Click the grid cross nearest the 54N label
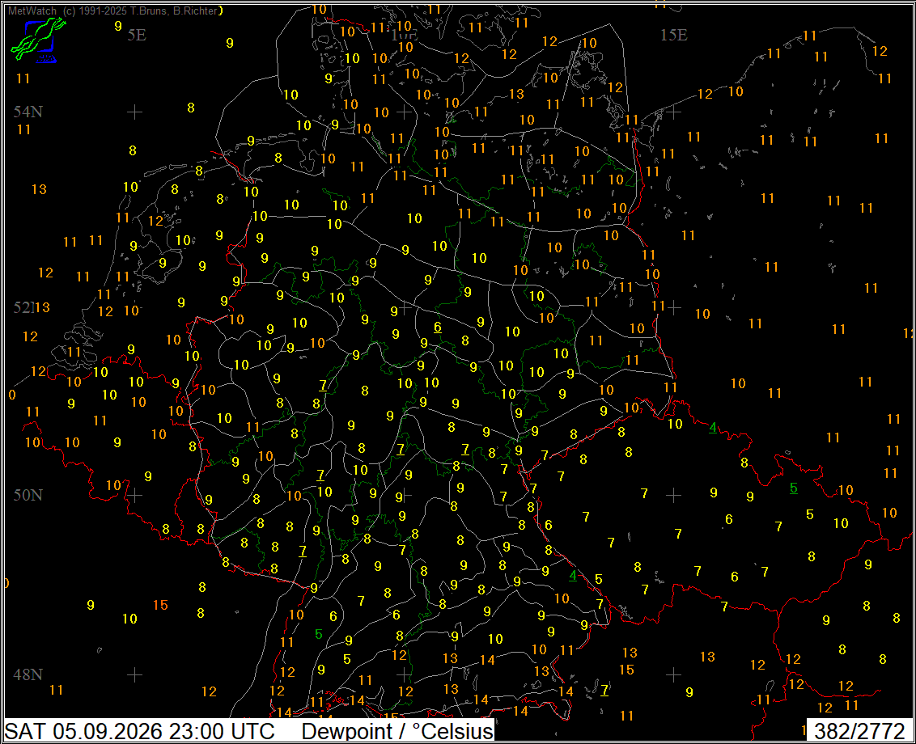Image resolution: width=916 pixels, height=744 pixels. 134,112
